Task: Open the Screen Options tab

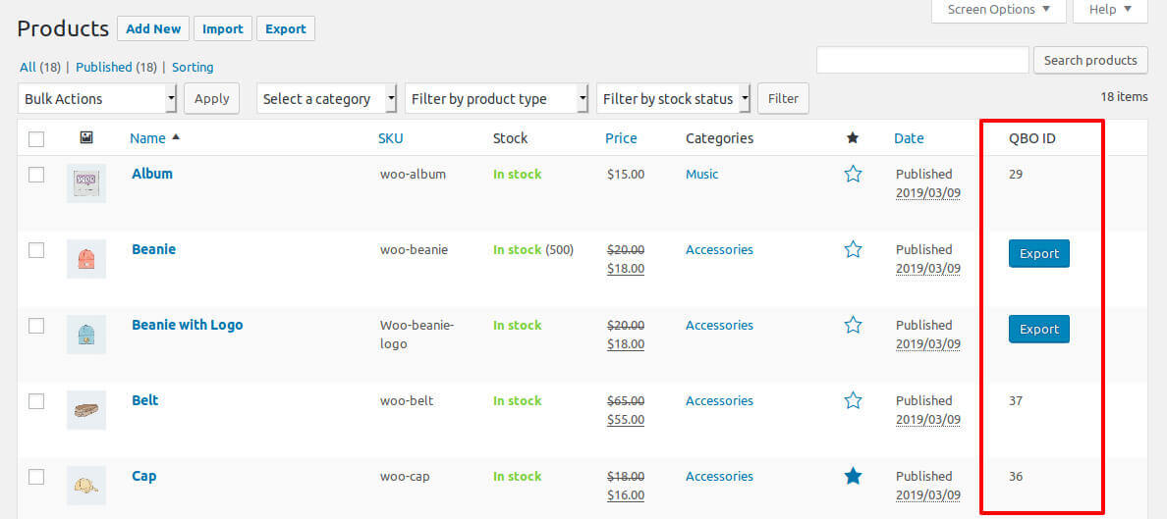Action: [x=998, y=10]
